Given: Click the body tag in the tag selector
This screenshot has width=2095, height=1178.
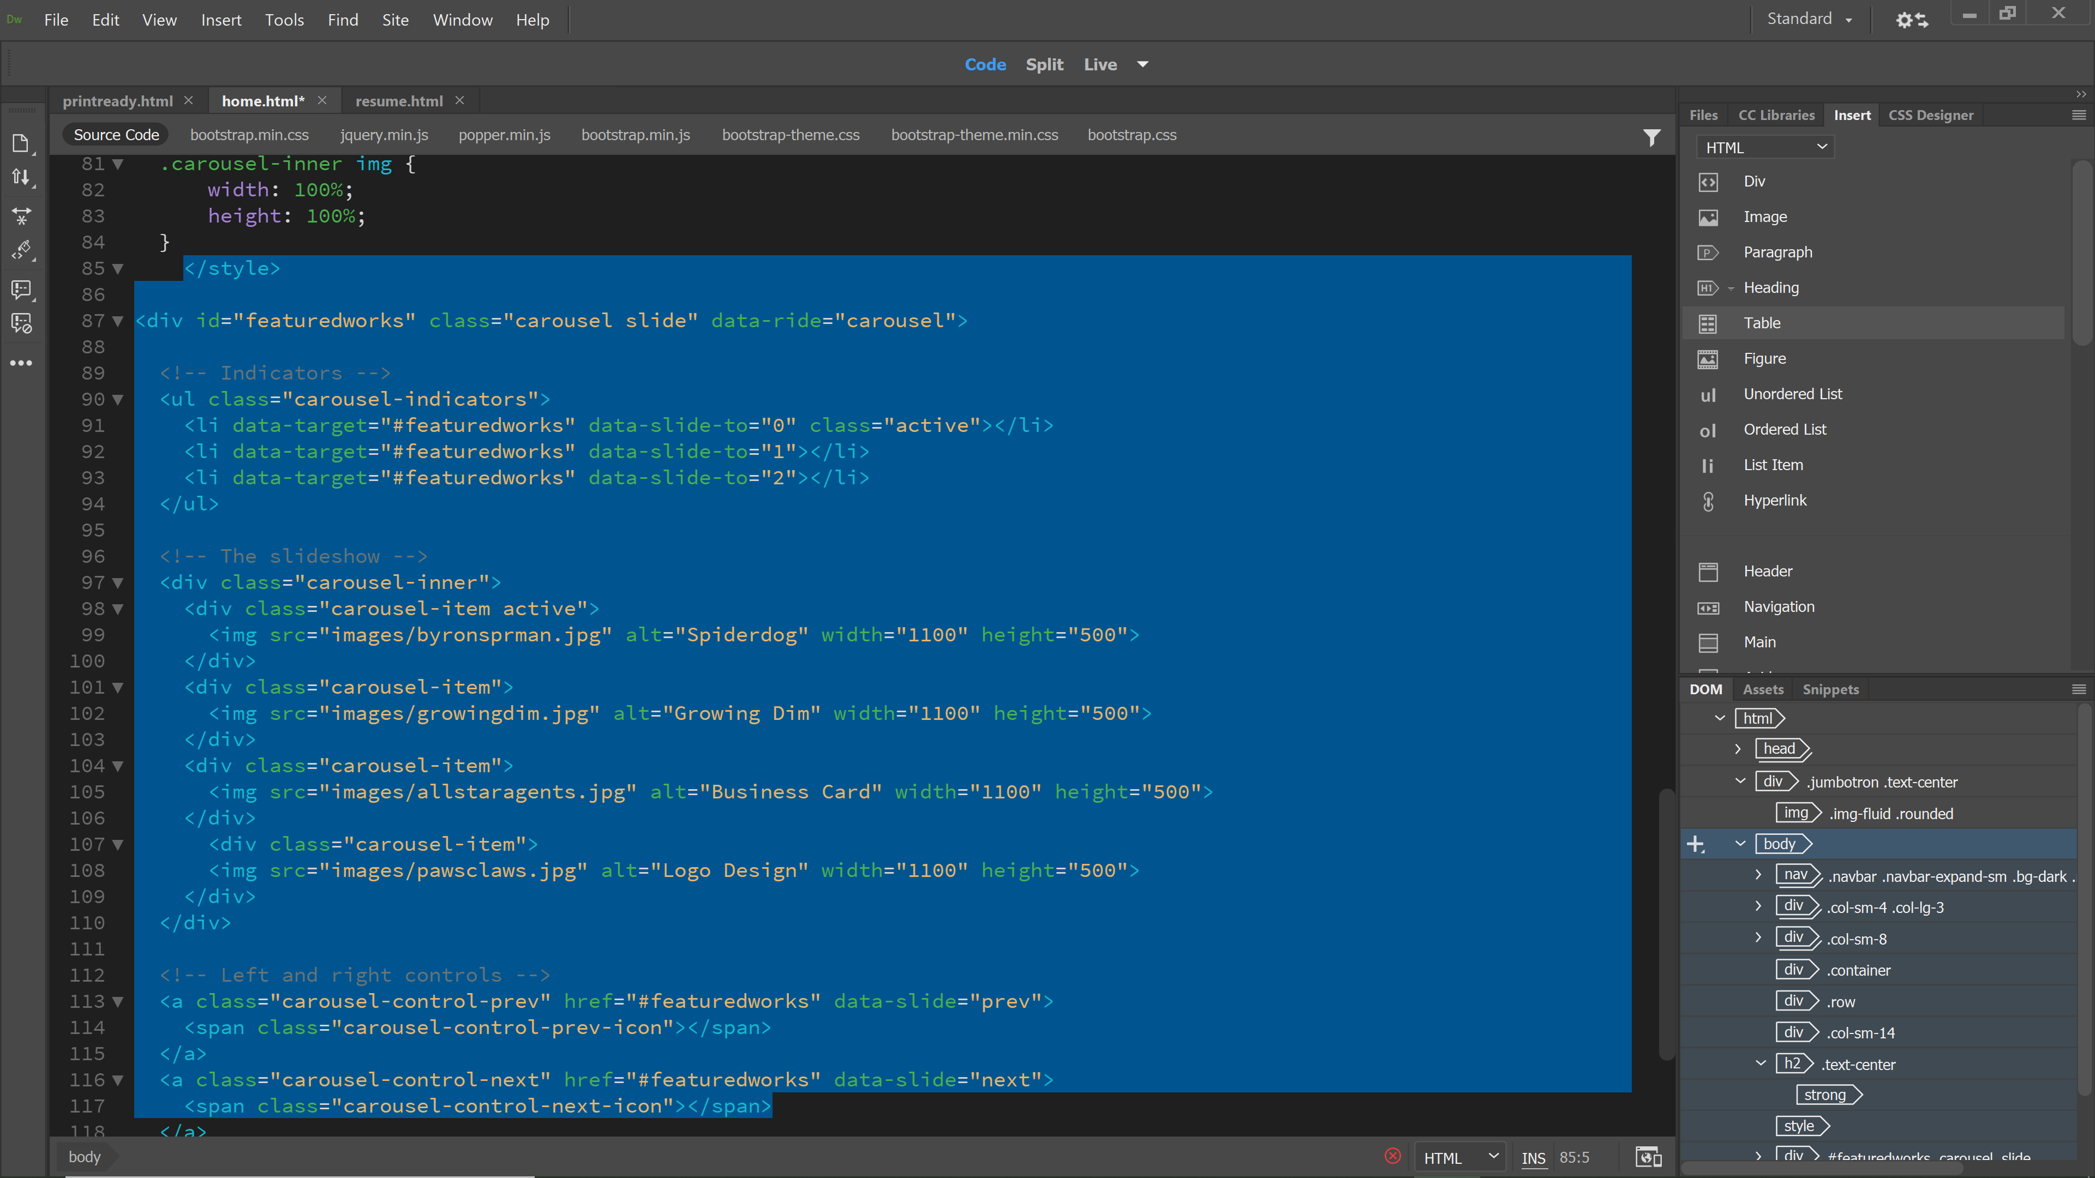Looking at the screenshot, I should click(x=85, y=1156).
